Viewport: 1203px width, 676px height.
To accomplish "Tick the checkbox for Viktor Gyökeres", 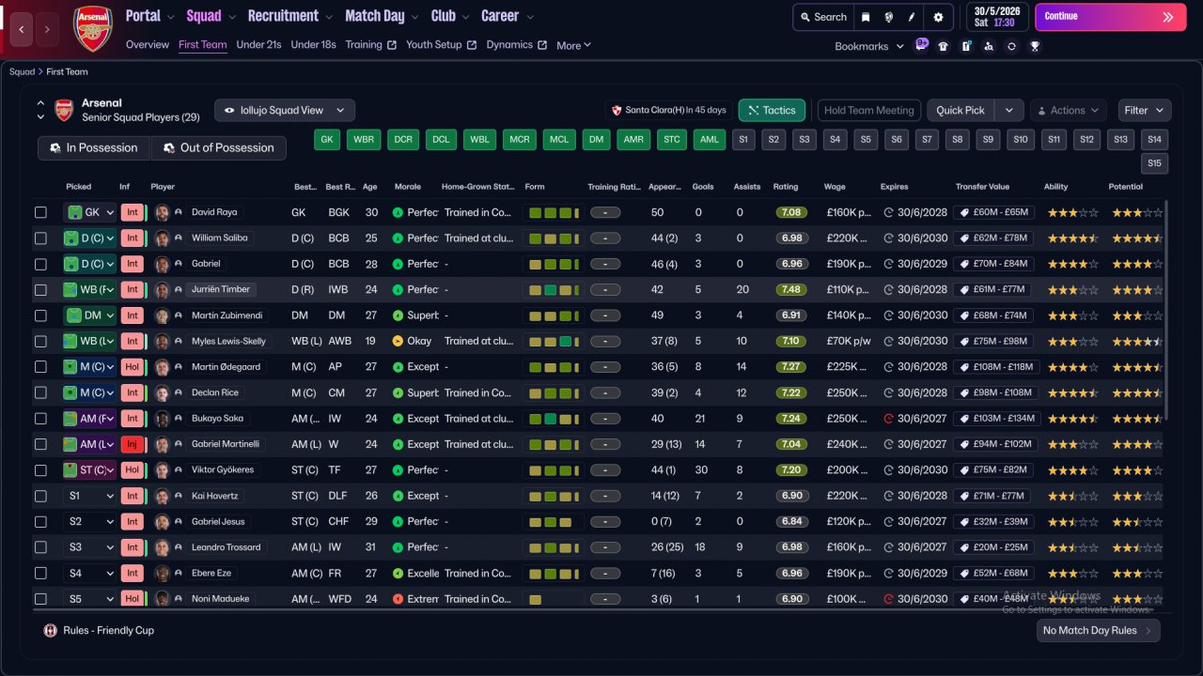I will click(x=40, y=469).
